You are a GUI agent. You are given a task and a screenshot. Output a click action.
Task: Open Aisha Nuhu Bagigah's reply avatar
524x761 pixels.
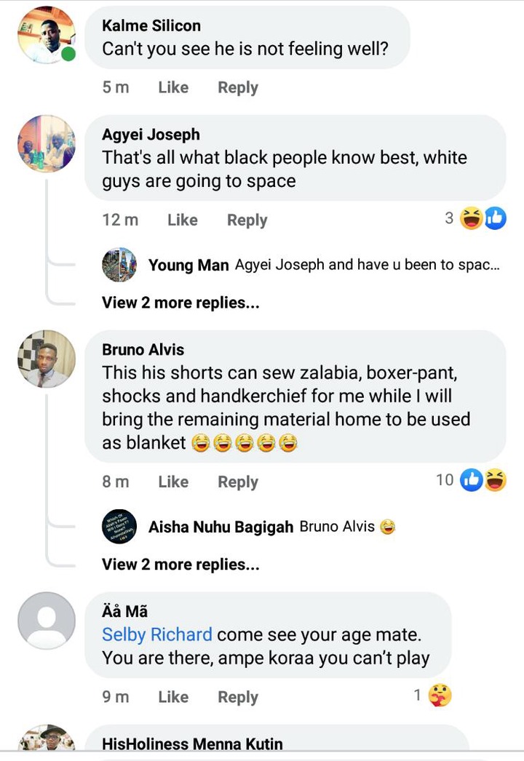click(119, 527)
